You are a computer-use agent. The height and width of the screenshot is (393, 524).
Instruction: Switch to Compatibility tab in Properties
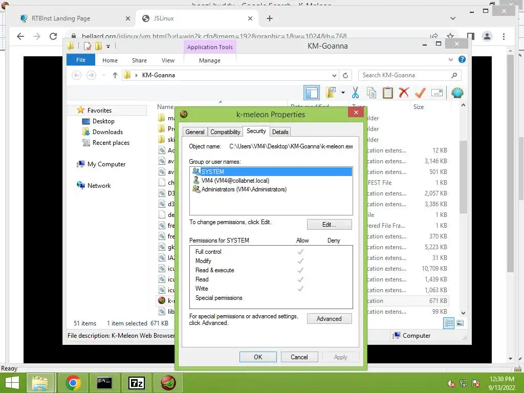pos(225,132)
